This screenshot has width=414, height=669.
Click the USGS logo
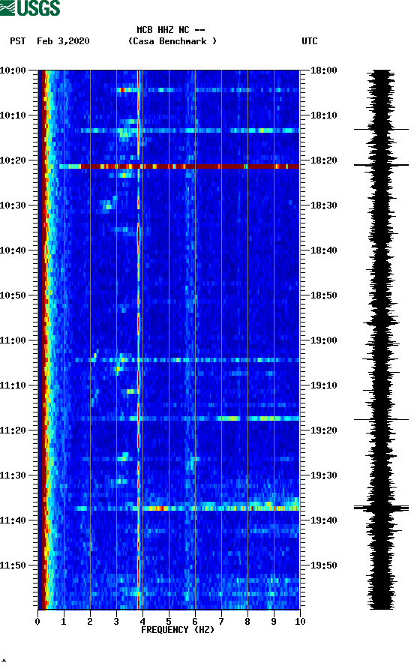(x=30, y=8)
